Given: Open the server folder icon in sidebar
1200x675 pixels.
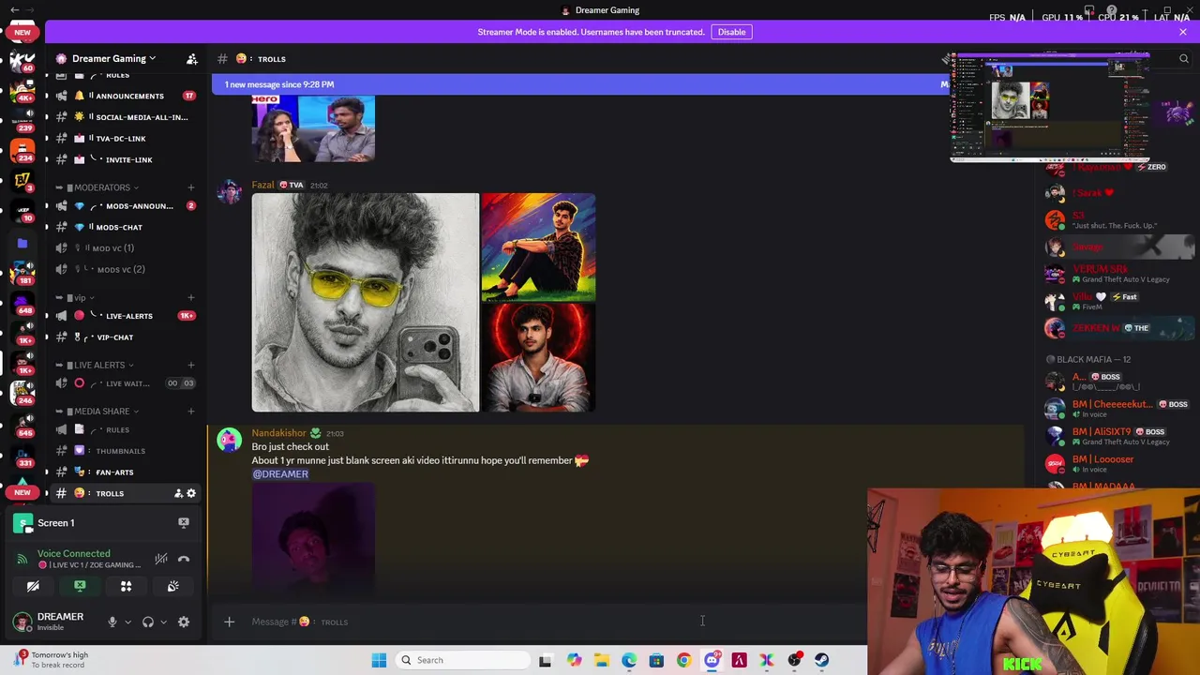Looking at the screenshot, I should click(22, 243).
